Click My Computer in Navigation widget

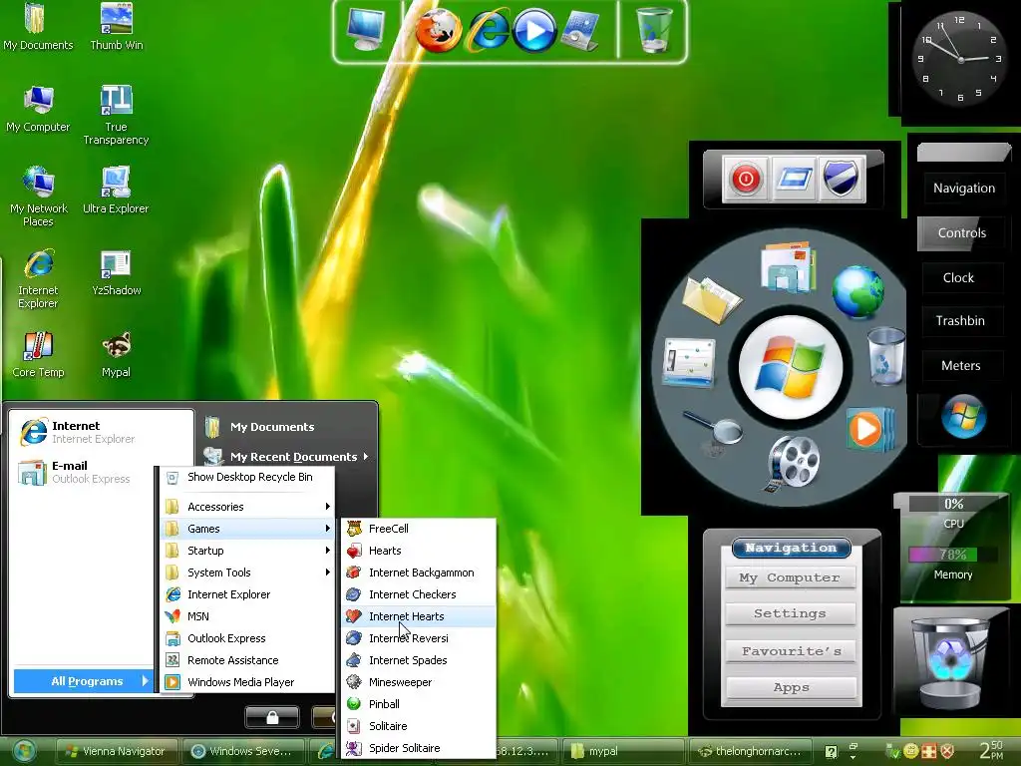pos(790,577)
